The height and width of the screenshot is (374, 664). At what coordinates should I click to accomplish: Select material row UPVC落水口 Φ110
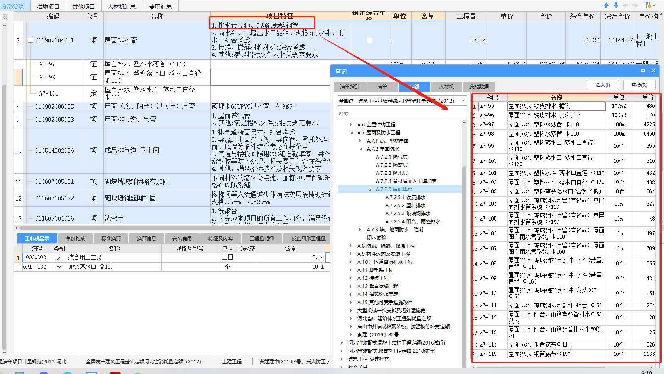coord(172,267)
